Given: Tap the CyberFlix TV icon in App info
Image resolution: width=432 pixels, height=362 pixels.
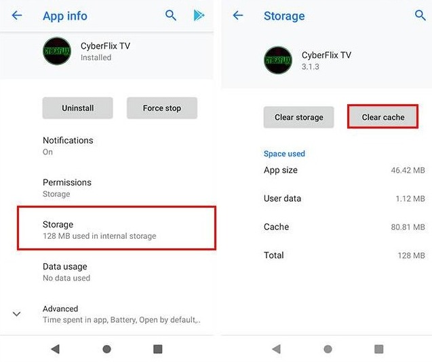Looking at the screenshot, I should coord(56,51).
